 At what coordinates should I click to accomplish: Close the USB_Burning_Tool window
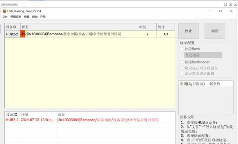click(231, 11)
